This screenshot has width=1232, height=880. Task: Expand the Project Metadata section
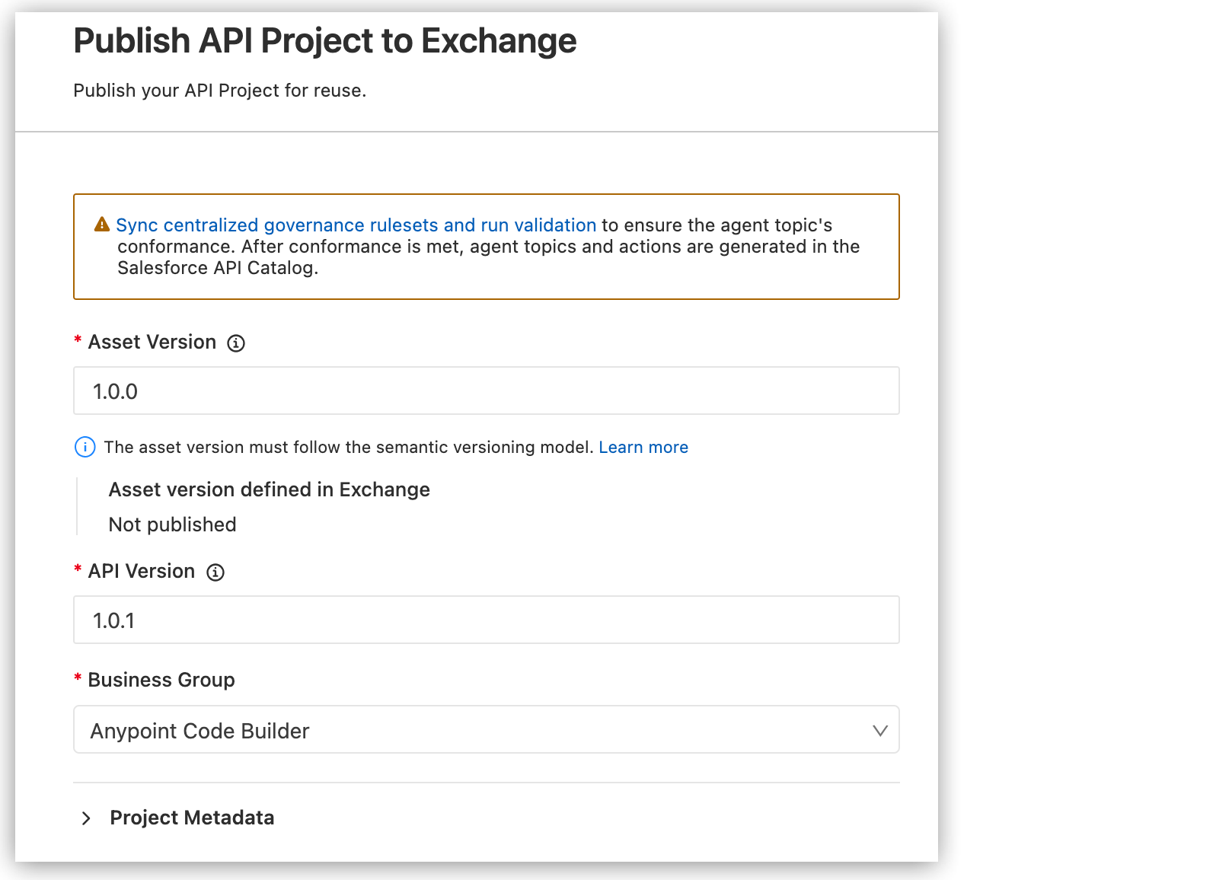click(x=192, y=818)
